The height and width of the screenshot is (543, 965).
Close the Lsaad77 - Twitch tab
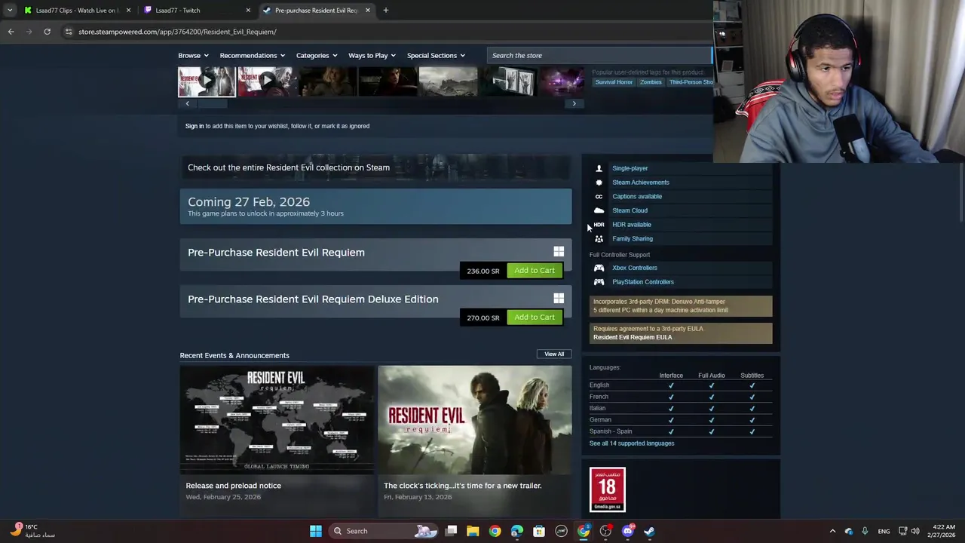248,10
